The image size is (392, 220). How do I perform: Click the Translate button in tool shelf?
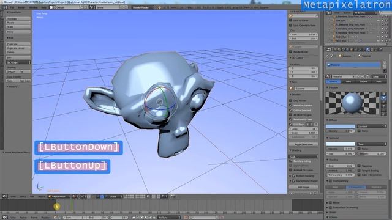(x=18, y=18)
